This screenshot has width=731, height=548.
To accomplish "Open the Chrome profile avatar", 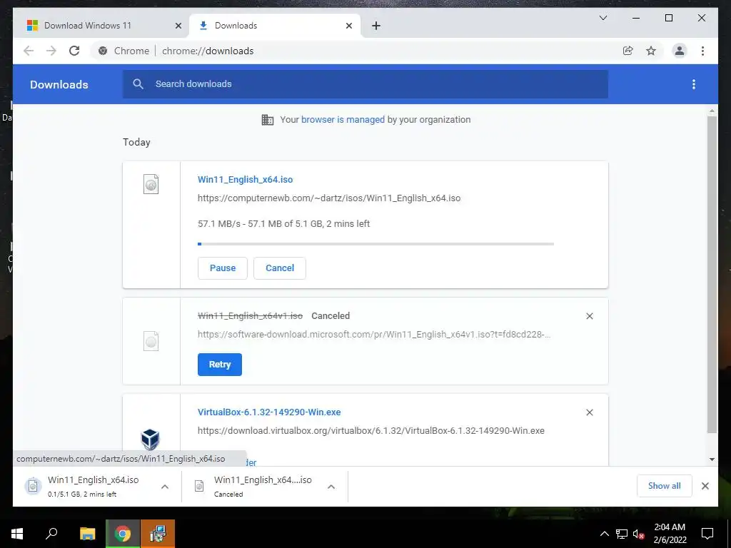I will point(680,51).
